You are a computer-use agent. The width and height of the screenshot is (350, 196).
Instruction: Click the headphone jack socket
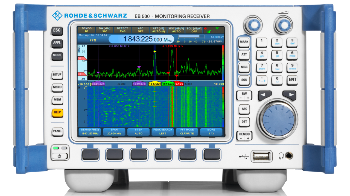click(289, 156)
